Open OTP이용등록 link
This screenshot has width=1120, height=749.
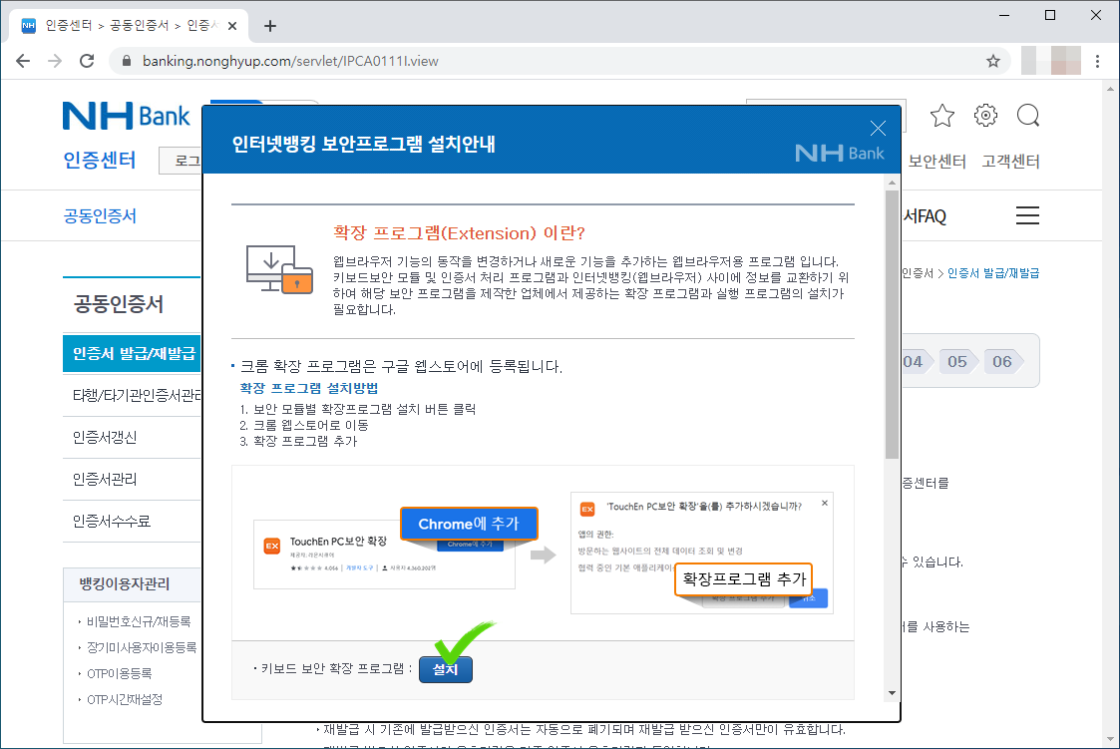tap(120, 673)
